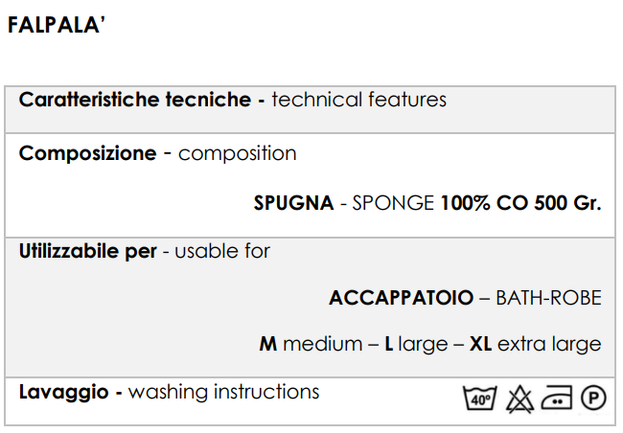Click the 'Utilizzabile per' label
The height and width of the screenshot is (433, 623).
click(87, 252)
